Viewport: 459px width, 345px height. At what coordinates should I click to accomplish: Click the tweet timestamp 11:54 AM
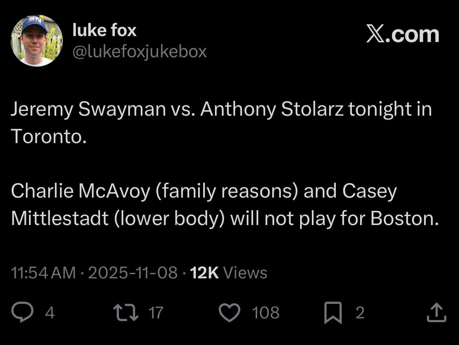[43, 272]
